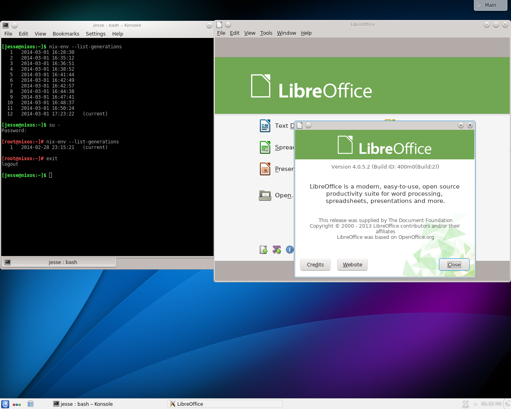Open the Window menu in LibreOffice

click(287, 33)
